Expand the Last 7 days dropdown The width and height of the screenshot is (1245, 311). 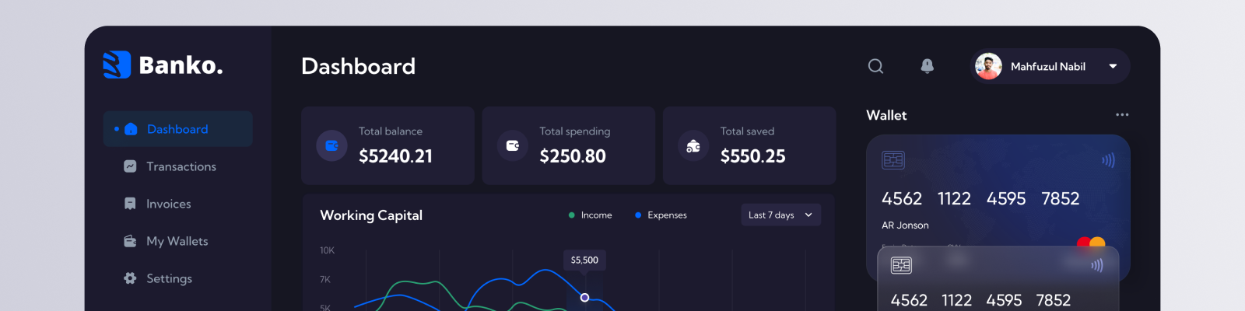(780, 215)
